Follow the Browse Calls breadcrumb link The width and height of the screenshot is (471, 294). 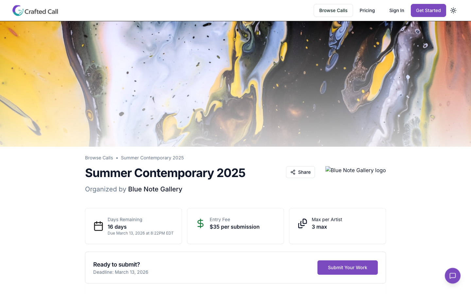99,158
